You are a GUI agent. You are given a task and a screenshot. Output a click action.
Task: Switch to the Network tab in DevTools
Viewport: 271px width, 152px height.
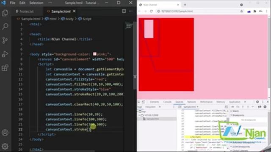point(191,102)
